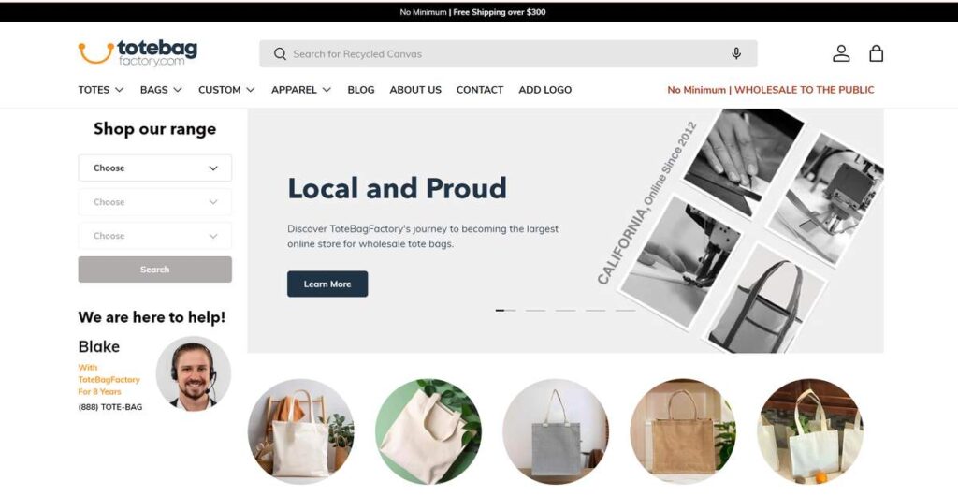958x496 pixels.
Task: Open the user account icon
Action: (x=841, y=53)
